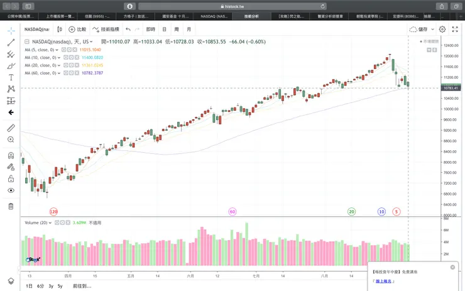Switch to the 技術分析 Safari tab
The image size is (465, 291).
click(x=251, y=16)
